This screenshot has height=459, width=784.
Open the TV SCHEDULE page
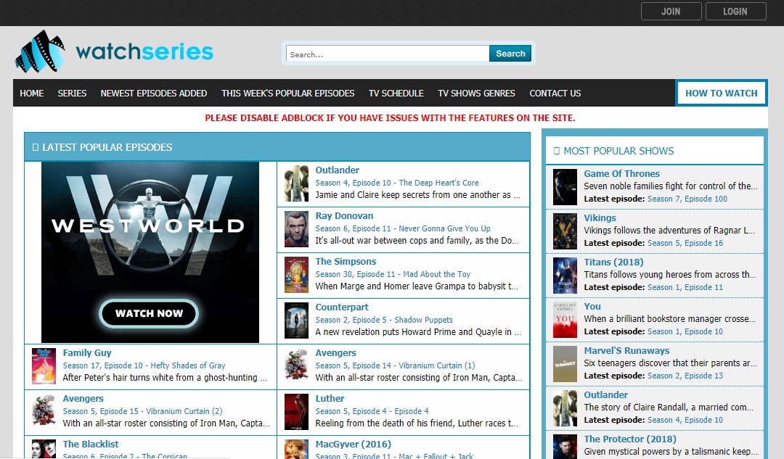point(396,93)
